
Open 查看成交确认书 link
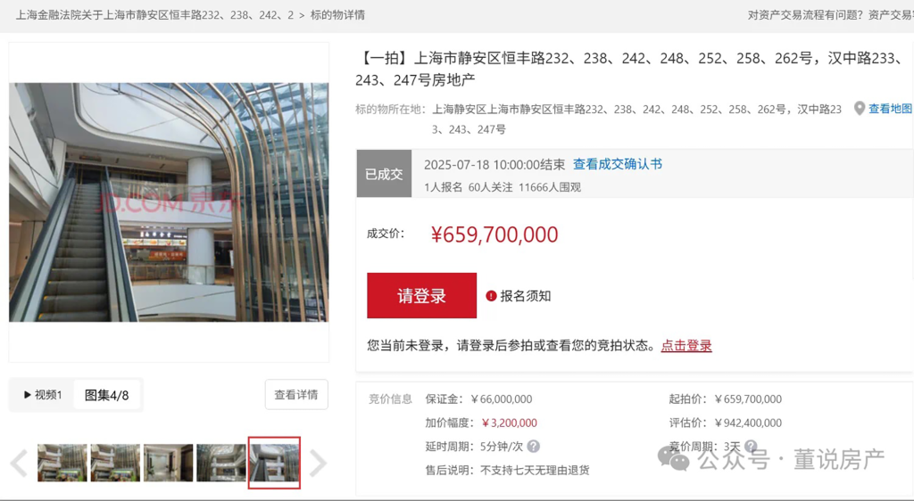click(x=618, y=164)
